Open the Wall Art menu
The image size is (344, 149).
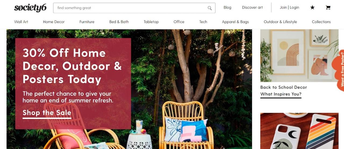(x=21, y=22)
